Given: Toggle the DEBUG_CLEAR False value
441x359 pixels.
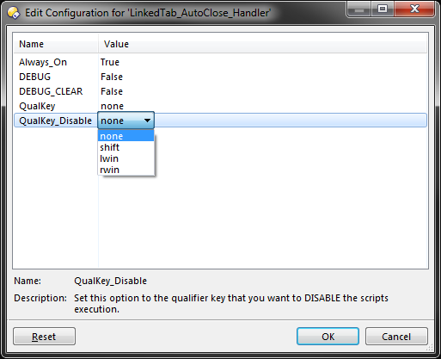Looking at the screenshot, I should pos(112,91).
